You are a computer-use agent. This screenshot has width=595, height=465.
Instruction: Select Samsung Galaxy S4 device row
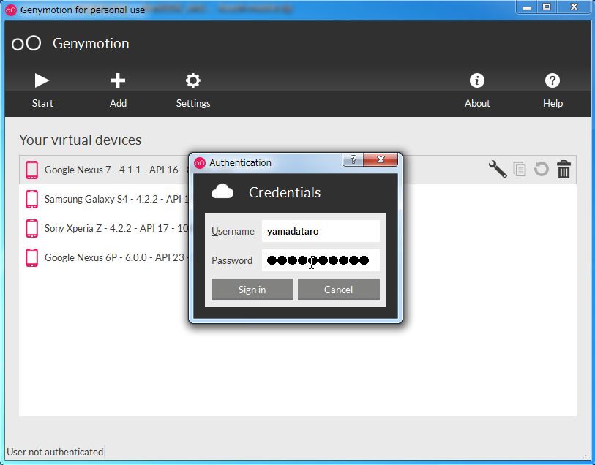pyautogui.click(x=110, y=199)
